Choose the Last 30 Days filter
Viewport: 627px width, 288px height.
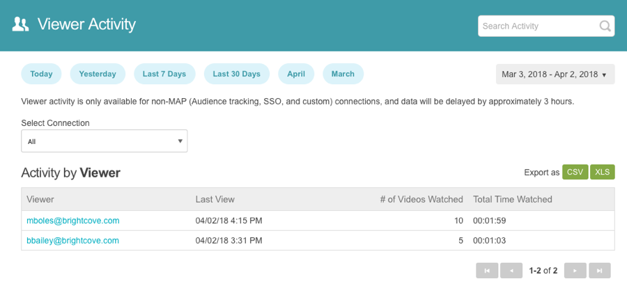[236, 74]
